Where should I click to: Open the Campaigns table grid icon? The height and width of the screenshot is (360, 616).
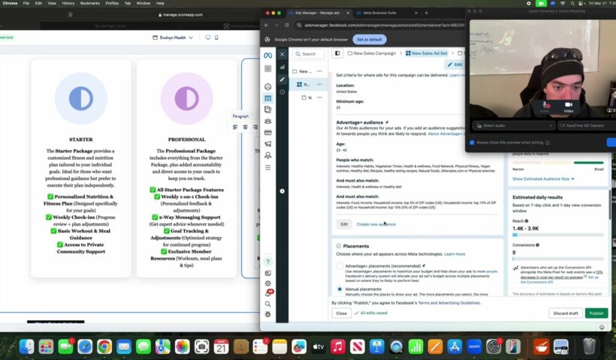click(x=268, y=98)
